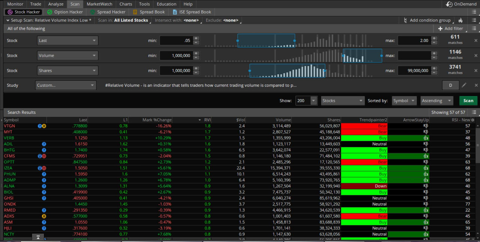Run the Scan button
This screenshot has height=242, width=480.
coord(468,101)
